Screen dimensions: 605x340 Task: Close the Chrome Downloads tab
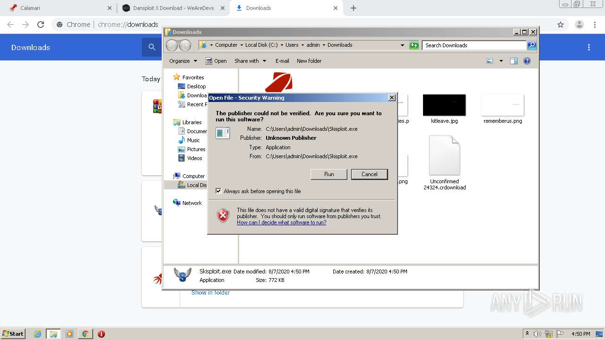point(336,8)
